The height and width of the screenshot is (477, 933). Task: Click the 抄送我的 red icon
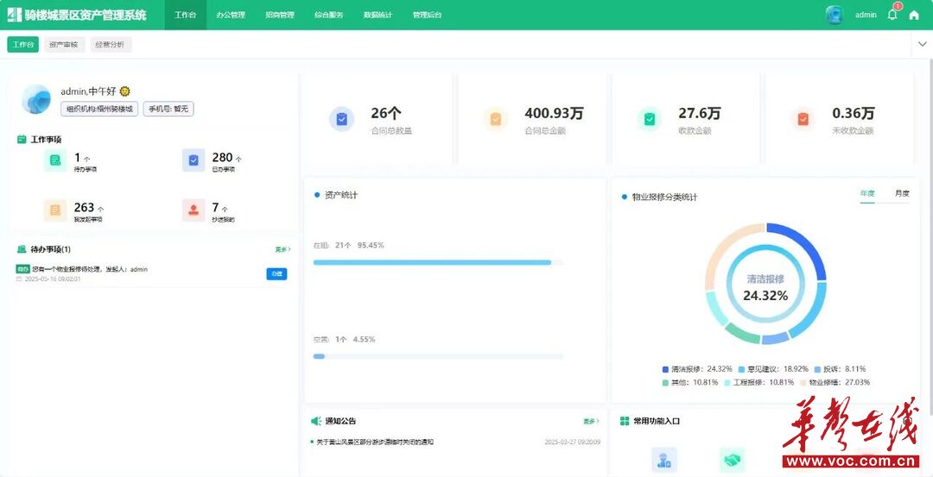(194, 210)
